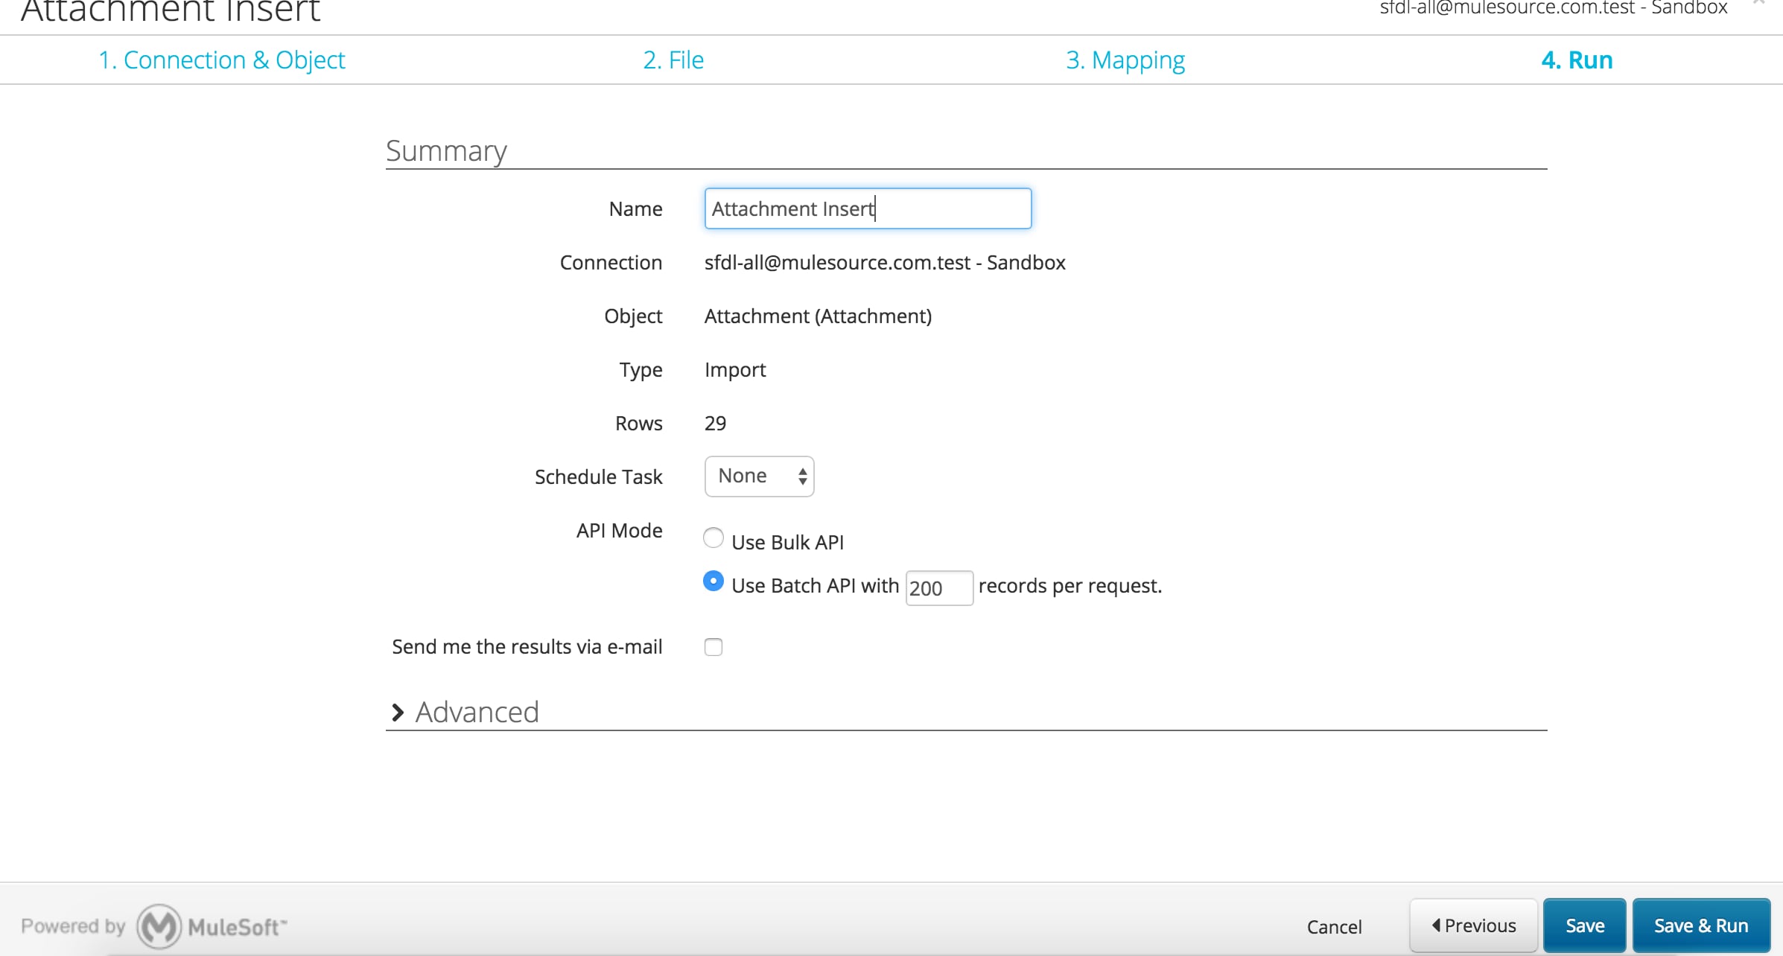This screenshot has height=956, width=1783.
Task: Click the header connection text top right
Action: tap(1553, 7)
